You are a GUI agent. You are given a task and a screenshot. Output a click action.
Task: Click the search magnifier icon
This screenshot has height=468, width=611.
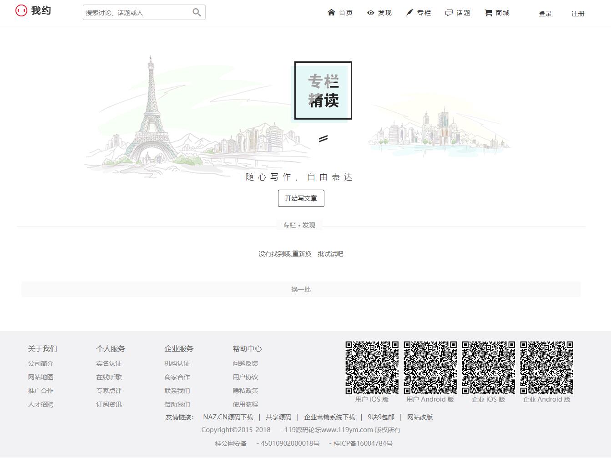[197, 12]
